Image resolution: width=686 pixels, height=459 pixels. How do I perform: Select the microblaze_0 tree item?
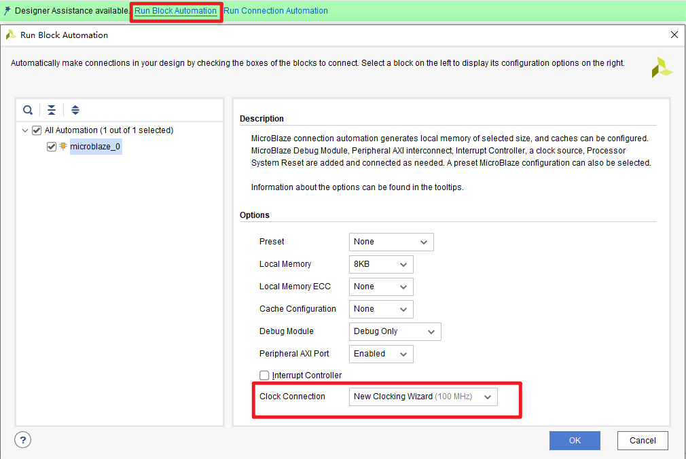coord(95,147)
